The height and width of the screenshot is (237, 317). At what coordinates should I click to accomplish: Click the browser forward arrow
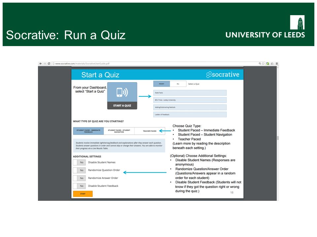pos(45,64)
